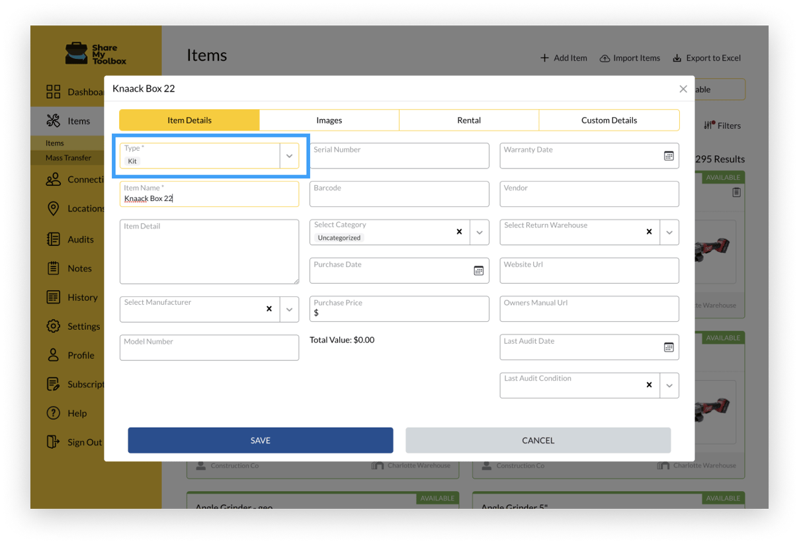Open the Last Audit Condition dropdown
Viewport: 799px width, 544px height.
[669, 386]
